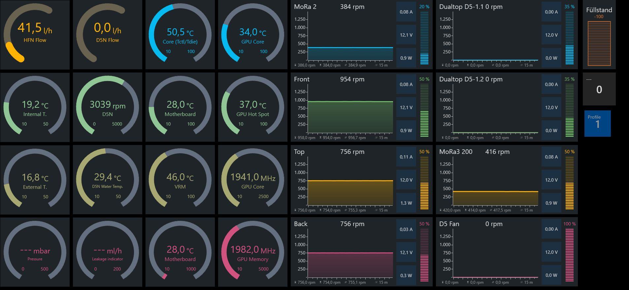Click the Füllstand level indicator bar
The width and height of the screenshot is (629, 290).
click(x=599, y=43)
